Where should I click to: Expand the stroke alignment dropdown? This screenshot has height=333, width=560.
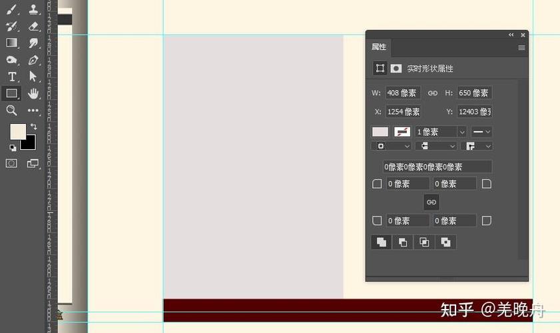click(392, 146)
